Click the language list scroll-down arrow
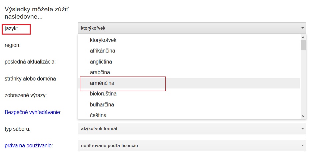This screenshot has height=155, width=311. (x=303, y=116)
